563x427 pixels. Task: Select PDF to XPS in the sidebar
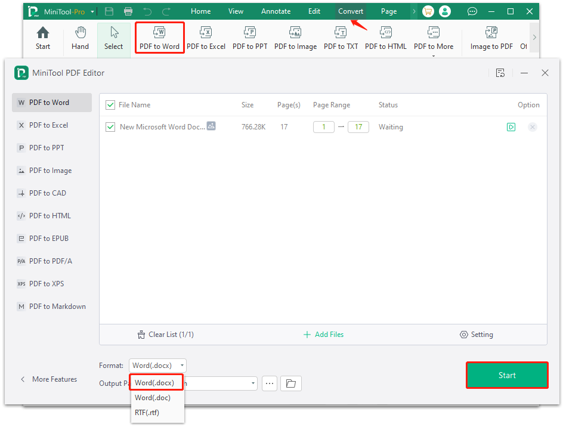click(52, 284)
